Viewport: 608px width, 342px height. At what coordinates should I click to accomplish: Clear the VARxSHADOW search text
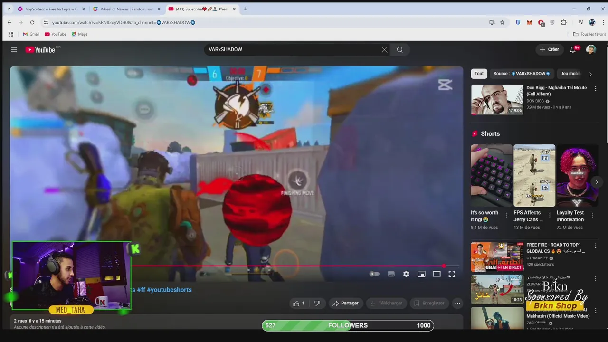[385, 49]
